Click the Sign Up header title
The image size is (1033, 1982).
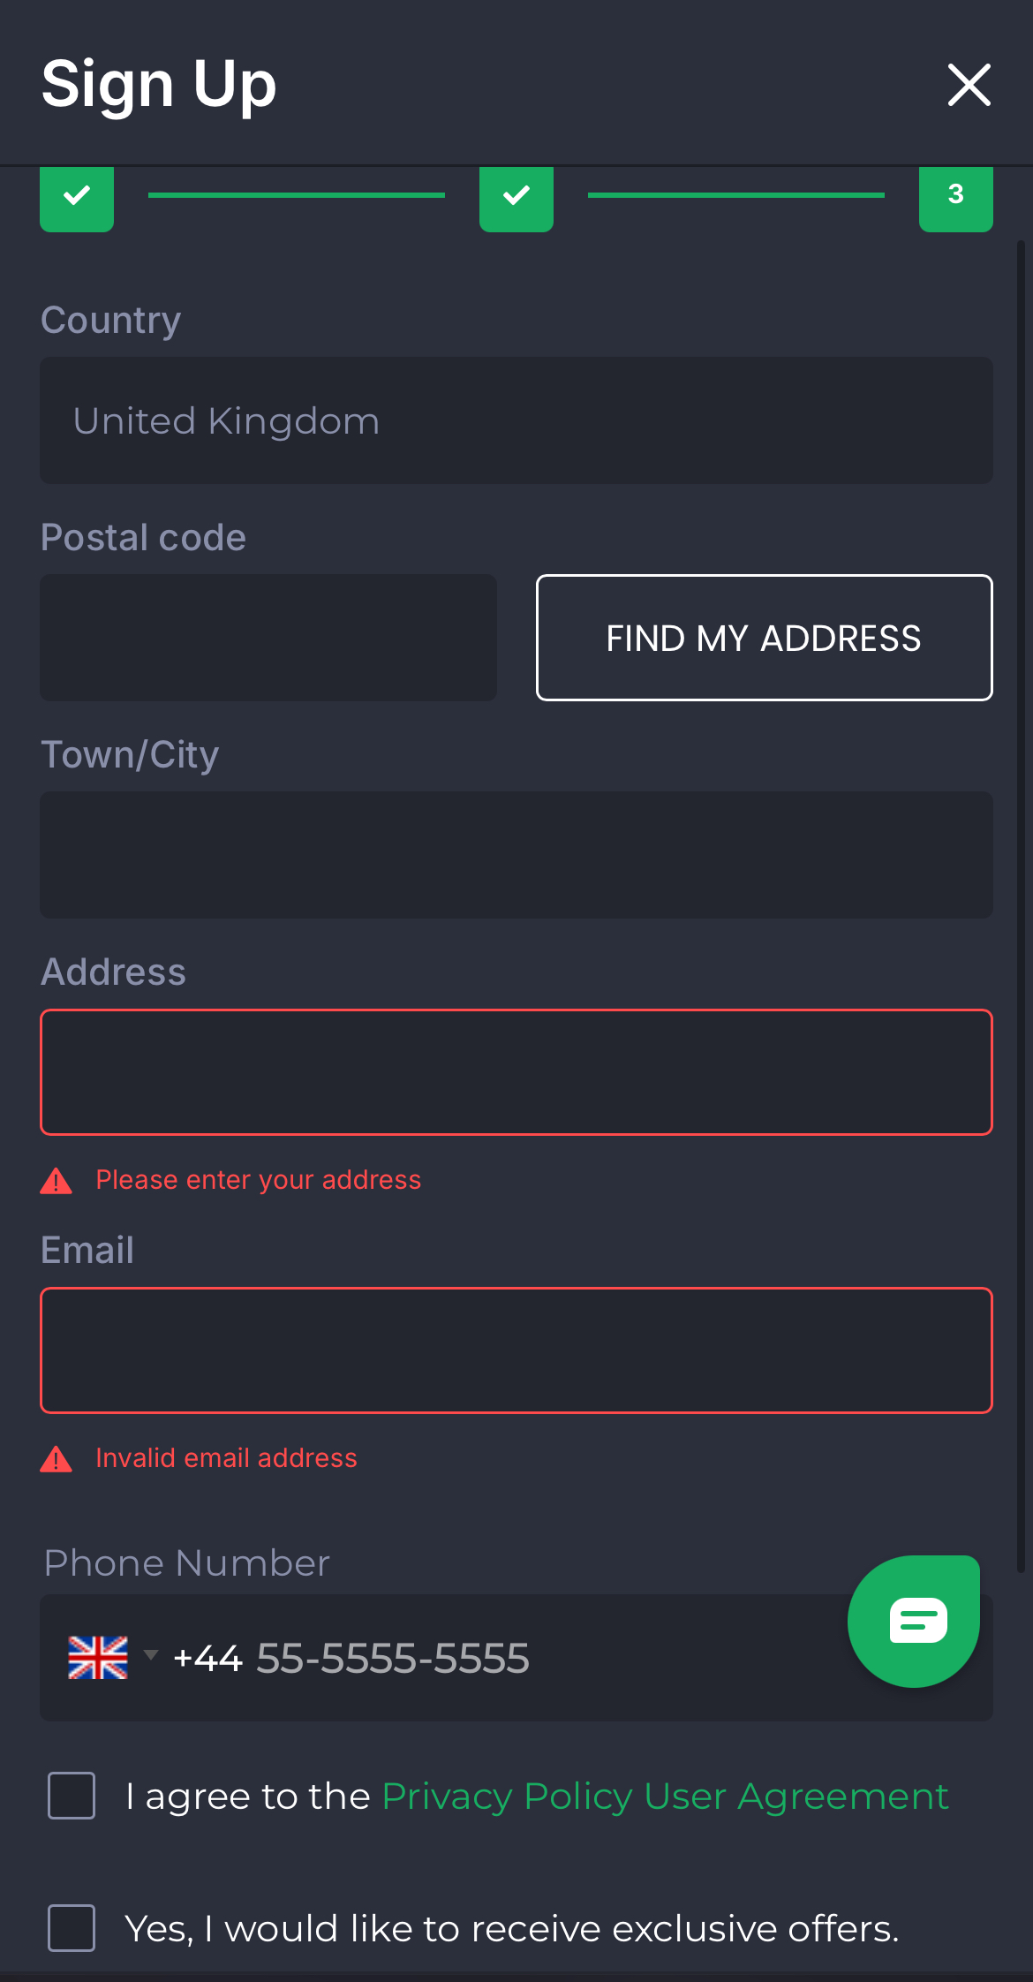click(159, 84)
